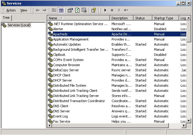
Task: Click the Restart Service toolbar button
Action: (126, 10)
